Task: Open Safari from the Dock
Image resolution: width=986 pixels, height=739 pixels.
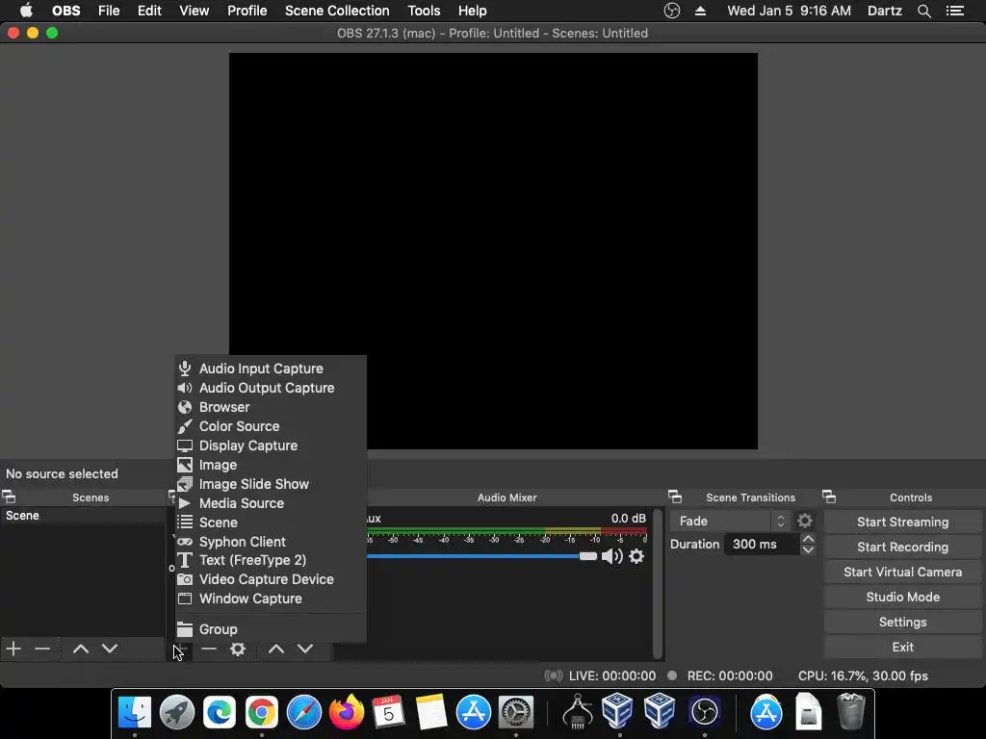Action: (x=303, y=712)
